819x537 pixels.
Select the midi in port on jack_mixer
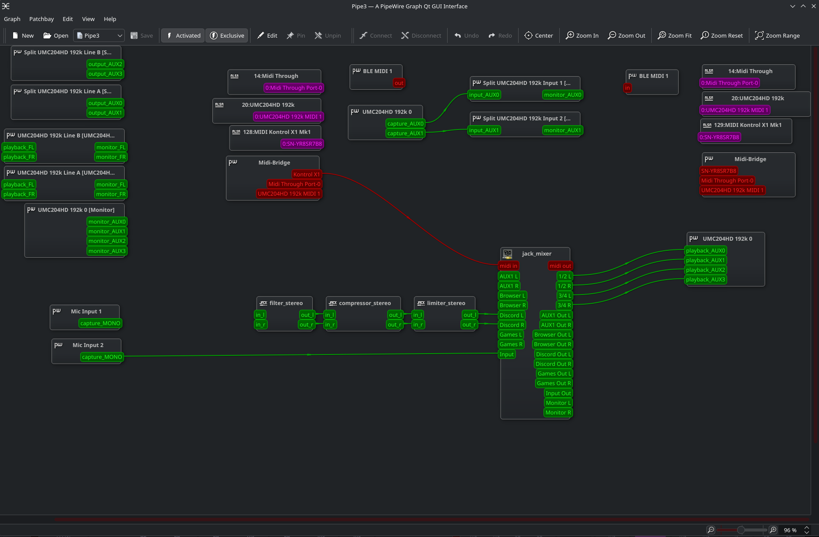point(508,266)
